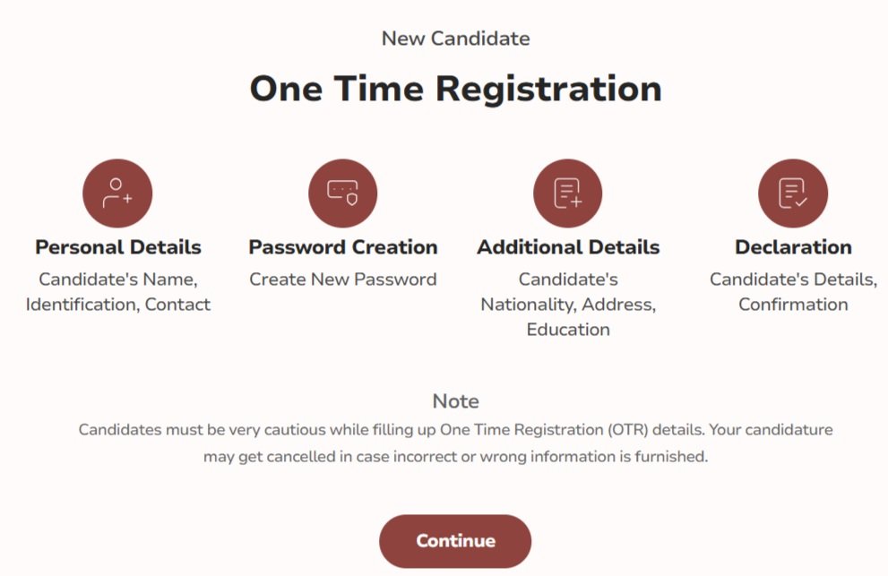
Task: Click the Personal Details person-plus icon
Action: (x=117, y=193)
